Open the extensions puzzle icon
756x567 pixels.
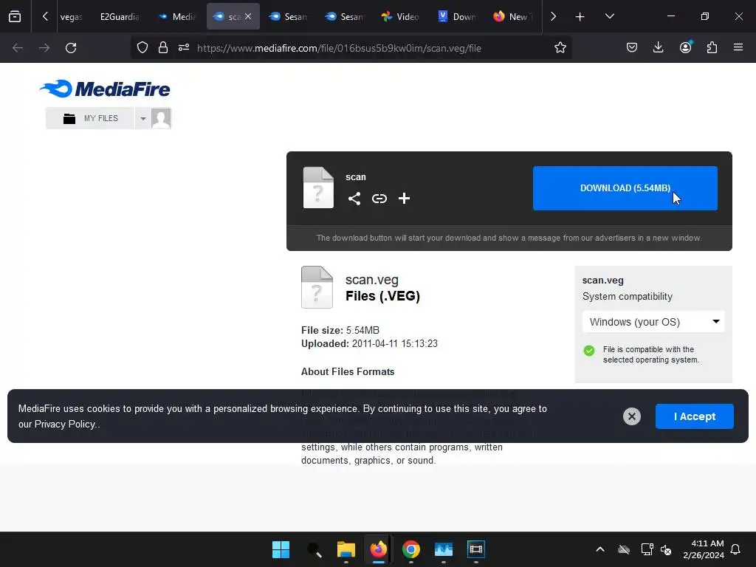[712, 47]
